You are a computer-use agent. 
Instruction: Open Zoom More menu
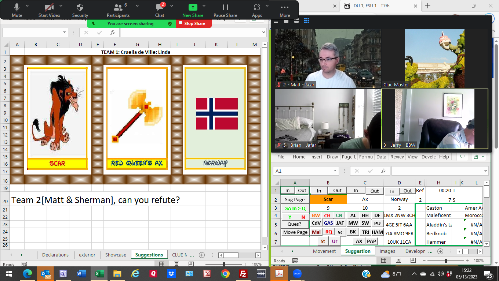[285, 10]
